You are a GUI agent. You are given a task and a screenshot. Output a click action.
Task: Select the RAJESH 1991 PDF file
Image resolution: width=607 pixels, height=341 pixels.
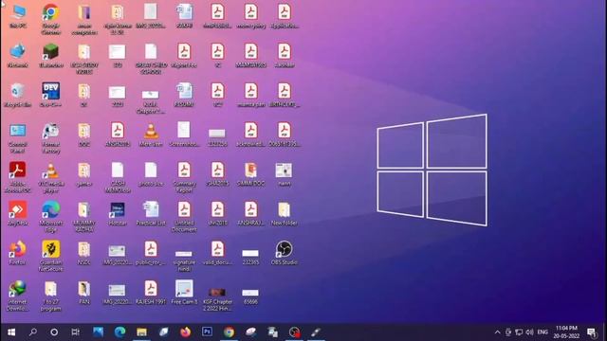[151, 293]
